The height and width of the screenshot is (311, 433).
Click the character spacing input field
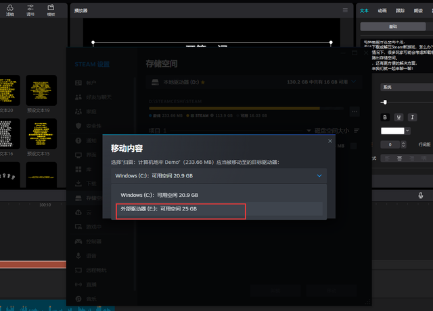(390, 144)
